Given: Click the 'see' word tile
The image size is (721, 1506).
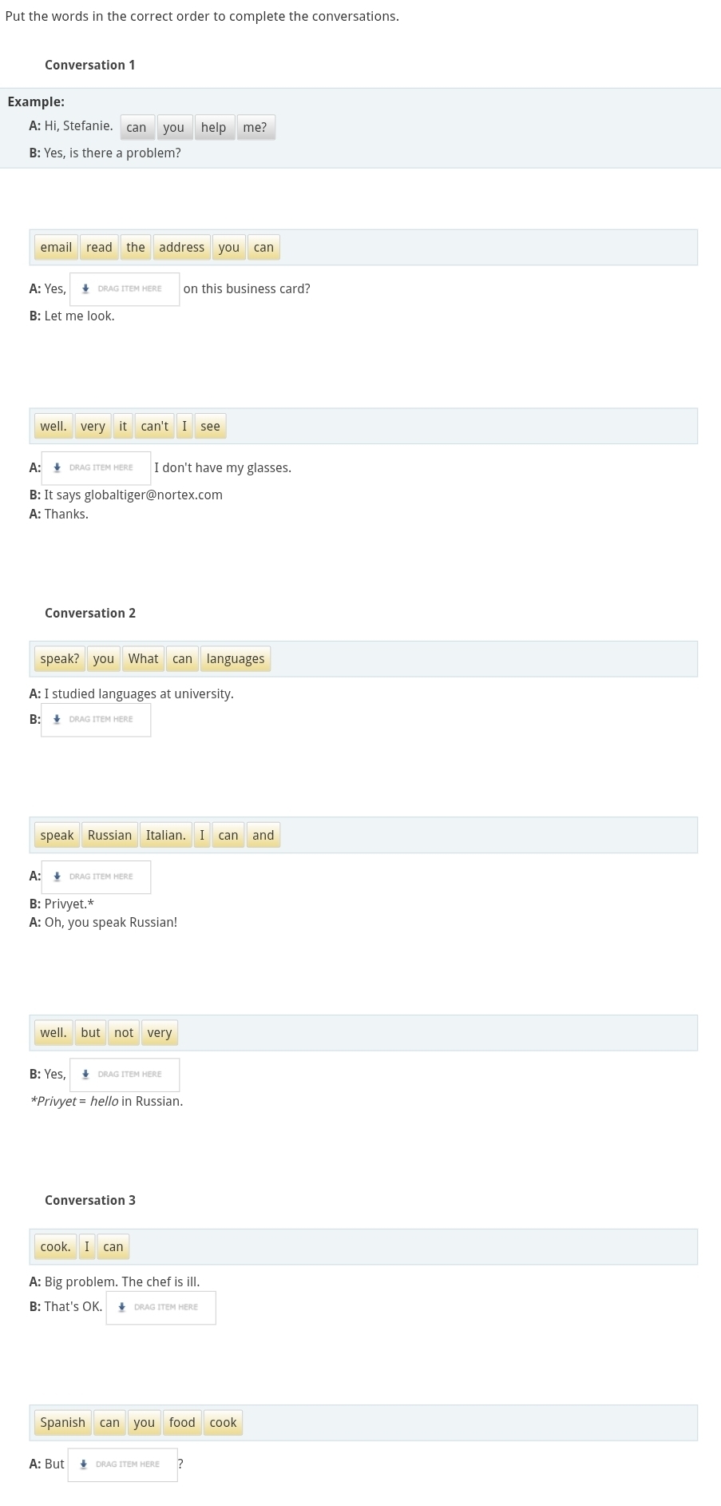Looking at the screenshot, I should pyautogui.click(x=210, y=427).
